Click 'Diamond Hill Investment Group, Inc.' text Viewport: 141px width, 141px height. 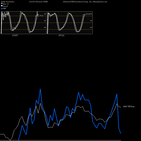(78, 2)
